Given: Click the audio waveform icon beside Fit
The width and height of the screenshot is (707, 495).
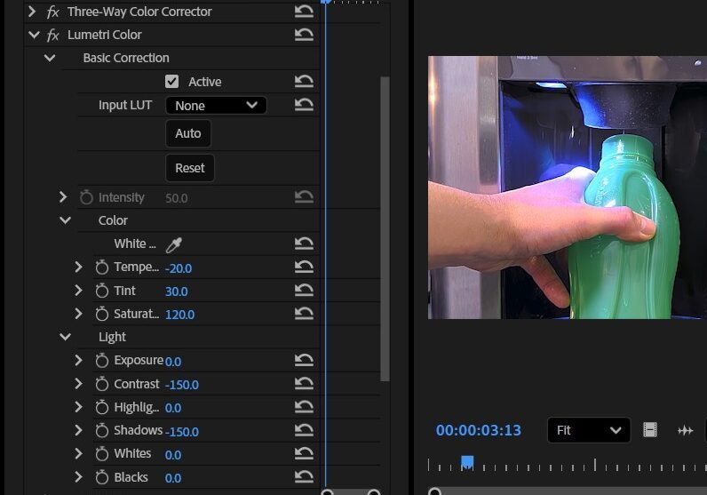Looking at the screenshot, I should [685, 430].
